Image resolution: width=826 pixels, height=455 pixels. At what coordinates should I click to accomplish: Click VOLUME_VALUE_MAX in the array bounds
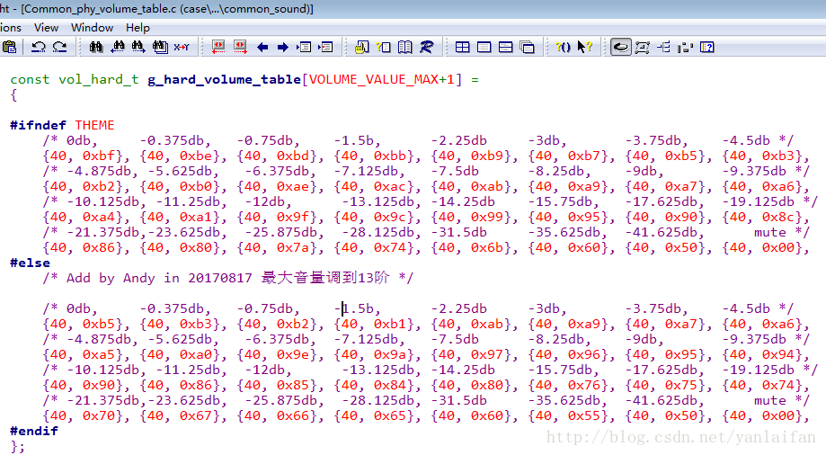pos(374,80)
